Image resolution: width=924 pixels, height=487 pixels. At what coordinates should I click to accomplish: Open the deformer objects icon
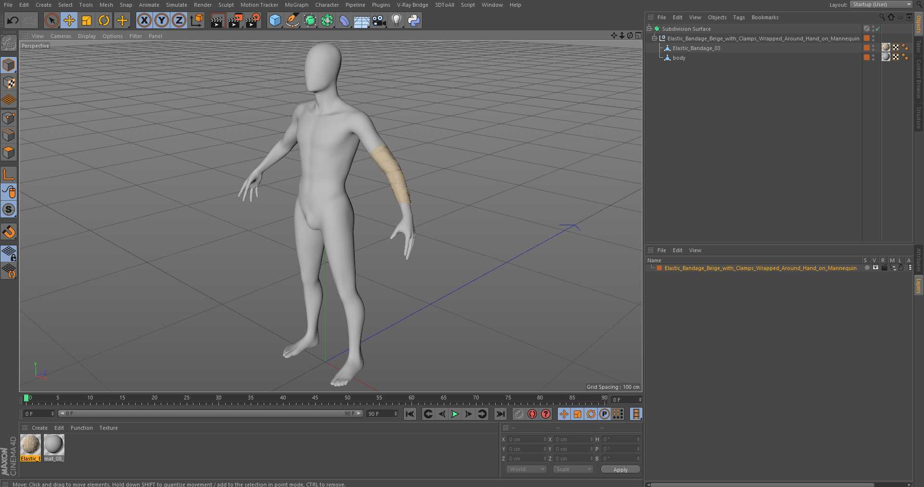pyautogui.click(x=344, y=20)
